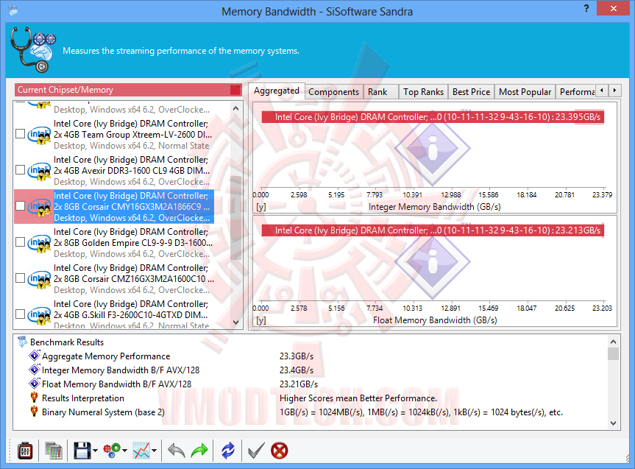Click the info diamond in Integer chart

432,149
